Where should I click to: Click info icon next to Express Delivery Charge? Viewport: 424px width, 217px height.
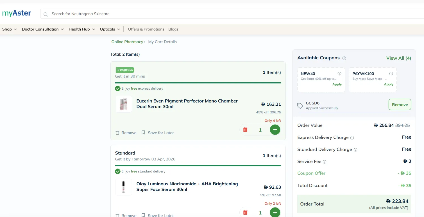(352, 138)
